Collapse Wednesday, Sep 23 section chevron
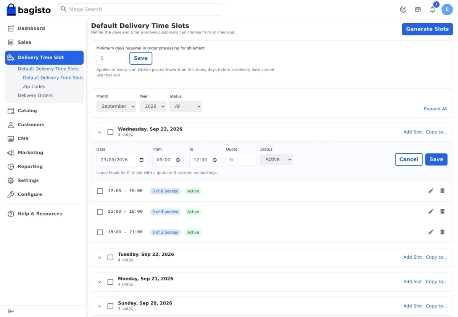 tap(100, 132)
